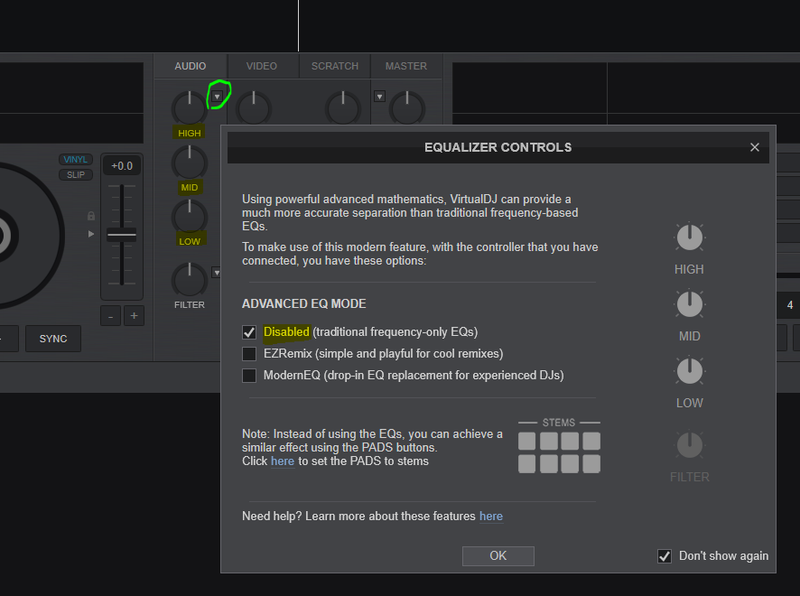Toggle SLIP mode on the deck
Viewport: 800px width, 596px height.
(x=76, y=174)
